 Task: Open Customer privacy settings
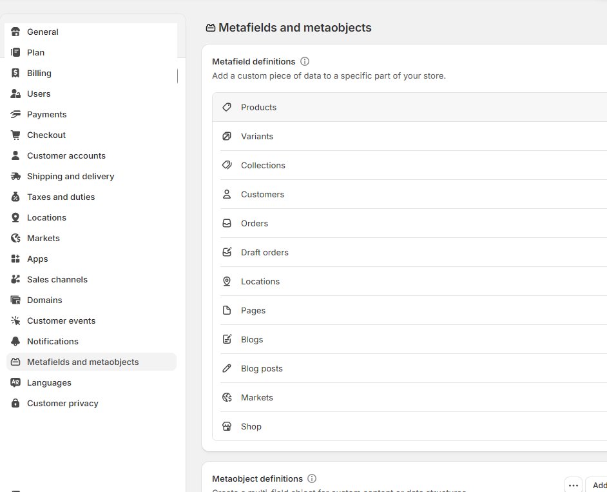(63, 404)
